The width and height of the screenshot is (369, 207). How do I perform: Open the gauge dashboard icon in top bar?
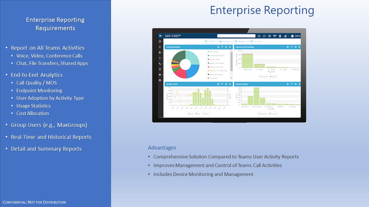pyautogui.click(x=264, y=36)
